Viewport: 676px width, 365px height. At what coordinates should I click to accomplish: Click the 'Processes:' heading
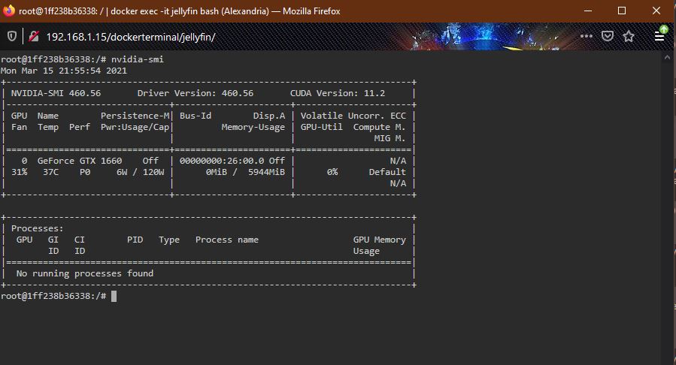(x=37, y=228)
